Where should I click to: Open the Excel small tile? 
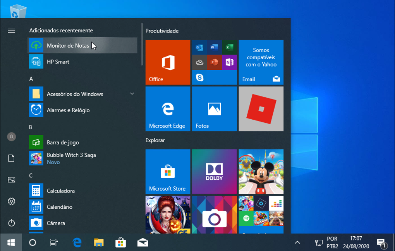click(x=229, y=47)
